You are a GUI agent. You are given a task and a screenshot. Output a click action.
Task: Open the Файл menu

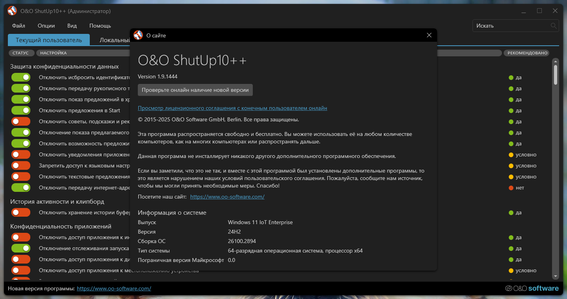[19, 26]
